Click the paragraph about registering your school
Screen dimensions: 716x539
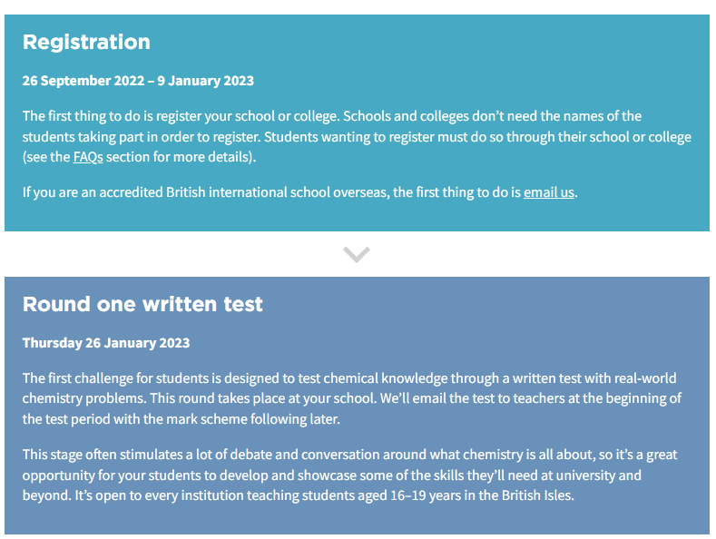[x=357, y=137]
